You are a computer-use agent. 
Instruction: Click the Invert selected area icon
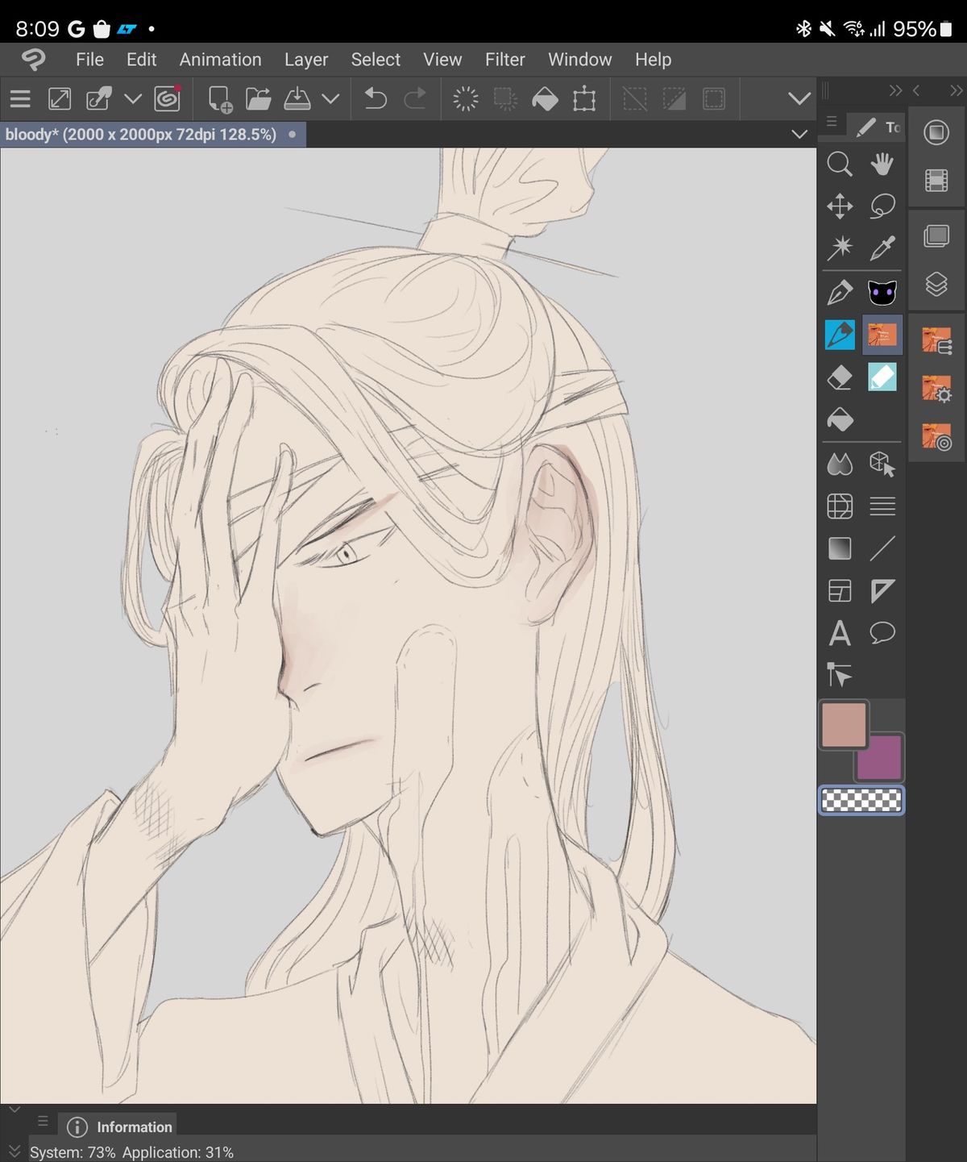click(674, 99)
